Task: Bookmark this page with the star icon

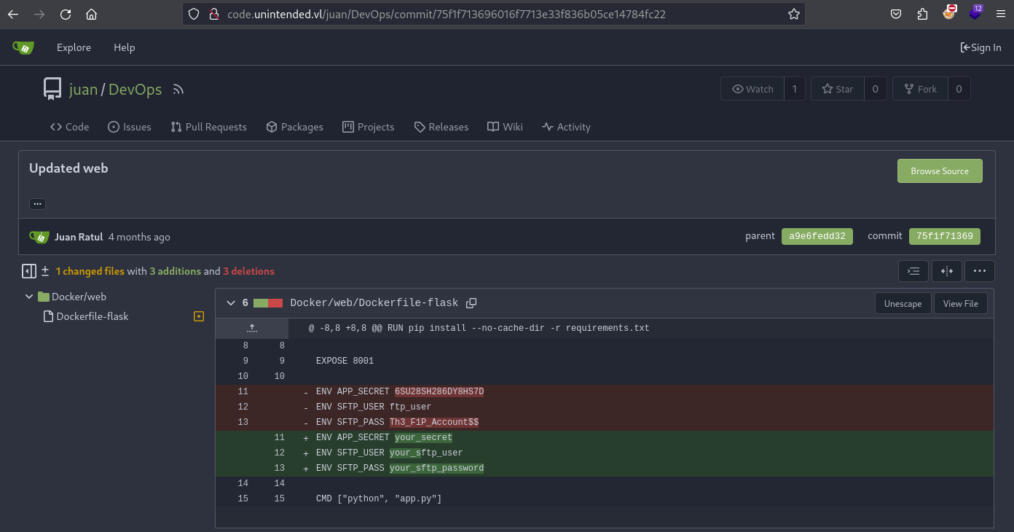Action: tap(793, 14)
